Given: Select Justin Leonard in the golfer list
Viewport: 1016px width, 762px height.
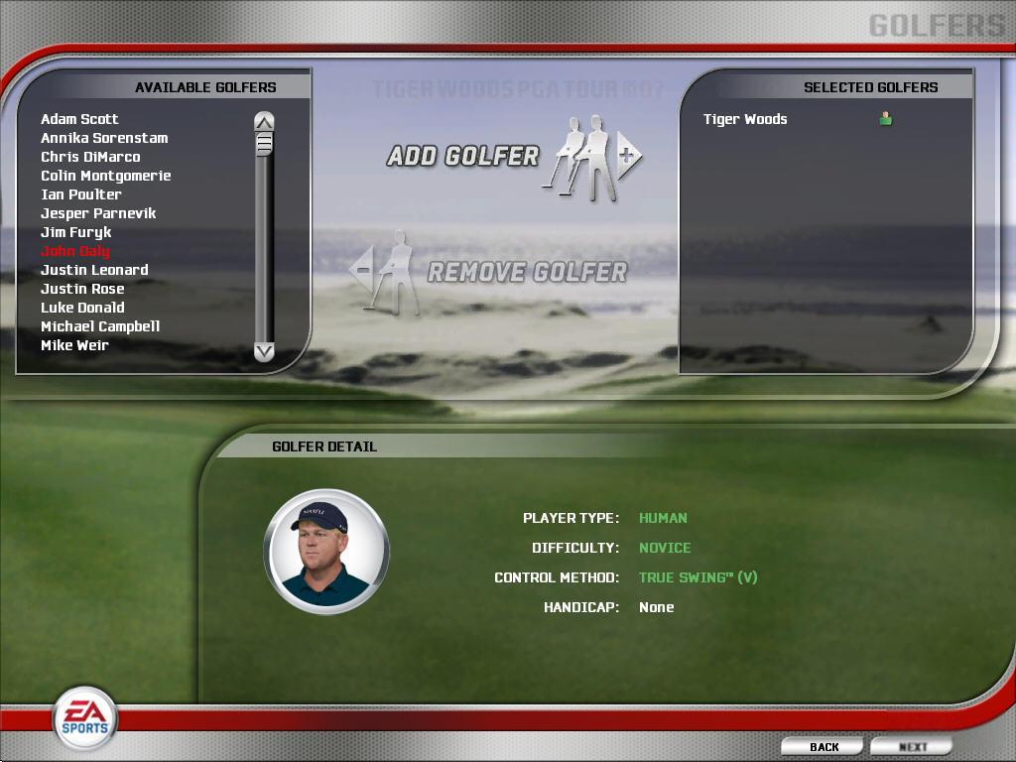Looking at the screenshot, I should click(x=94, y=270).
